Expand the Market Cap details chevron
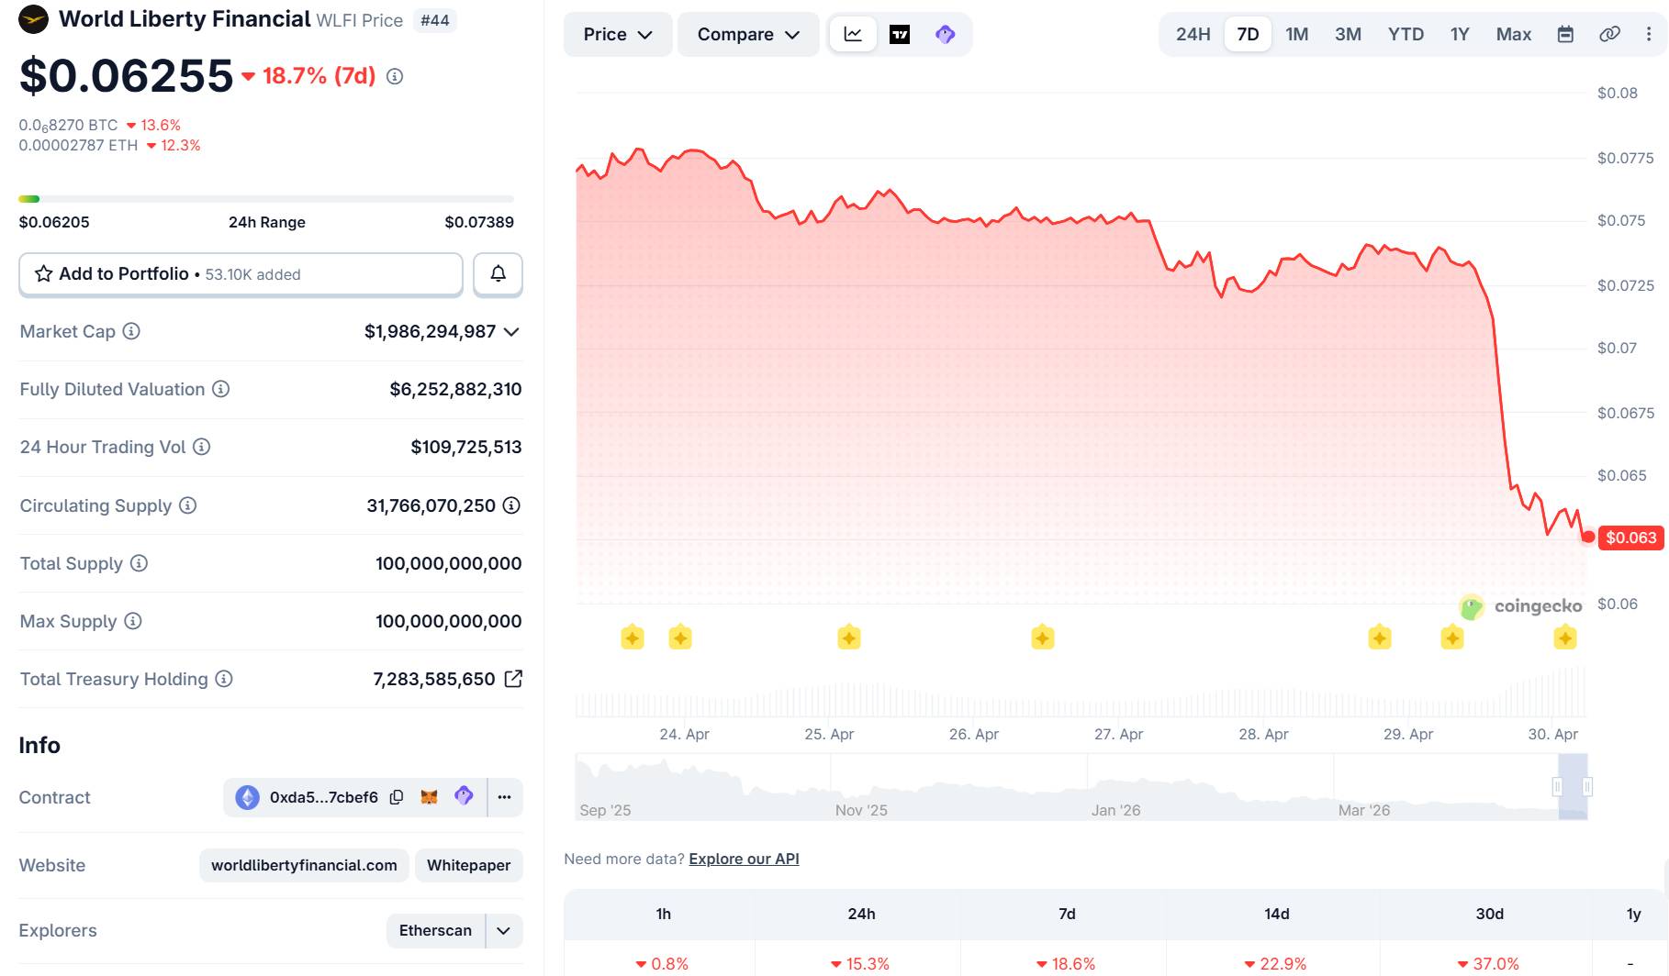The height and width of the screenshot is (976, 1669). coord(512,331)
